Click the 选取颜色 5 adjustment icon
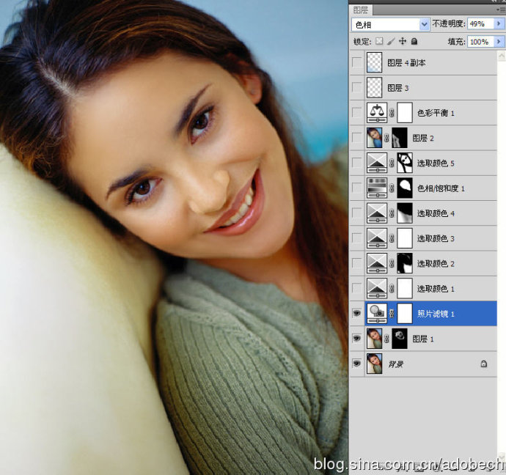Screen dimensions: 506x475 (377, 163)
